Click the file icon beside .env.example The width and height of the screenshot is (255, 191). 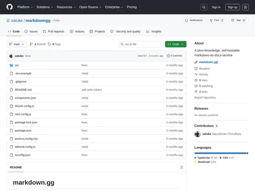click(11, 73)
